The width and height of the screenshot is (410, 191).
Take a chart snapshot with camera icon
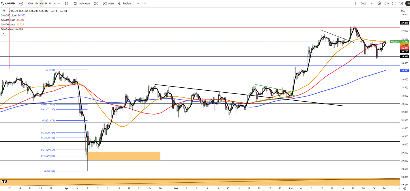401,3
